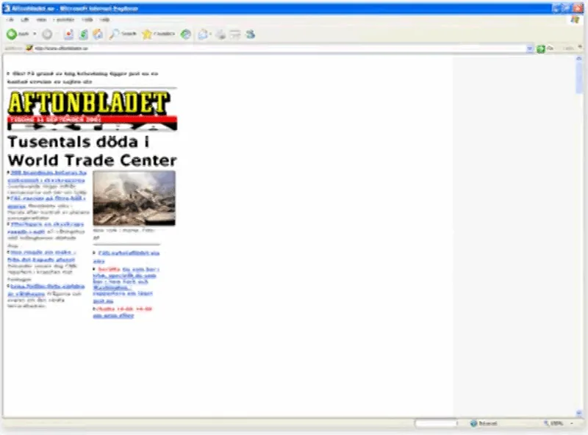
Task: Click the page icon in address bar
Action: click(29, 48)
